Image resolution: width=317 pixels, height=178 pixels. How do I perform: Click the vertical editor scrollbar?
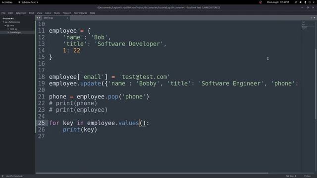pos(316,84)
